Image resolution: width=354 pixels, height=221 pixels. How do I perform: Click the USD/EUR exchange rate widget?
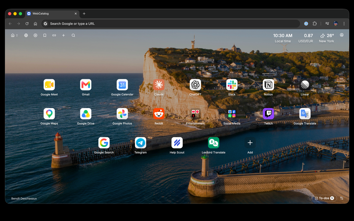coord(306,38)
